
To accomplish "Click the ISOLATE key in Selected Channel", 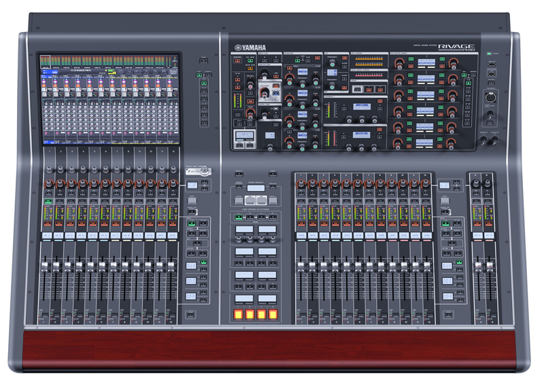I will [x=237, y=61].
